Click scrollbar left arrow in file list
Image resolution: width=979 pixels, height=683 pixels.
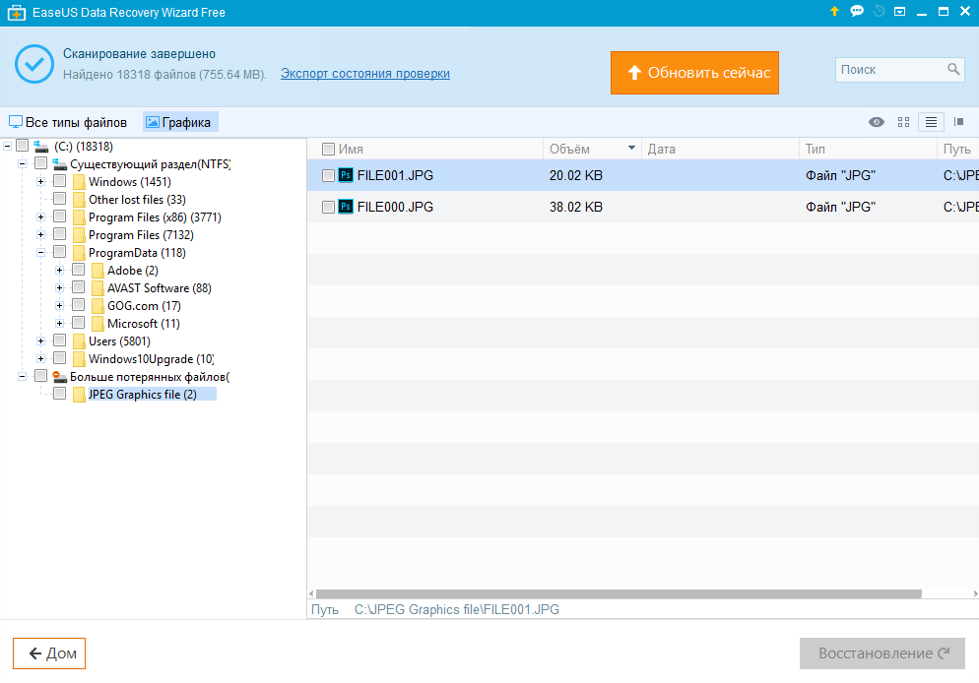click(311, 593)
